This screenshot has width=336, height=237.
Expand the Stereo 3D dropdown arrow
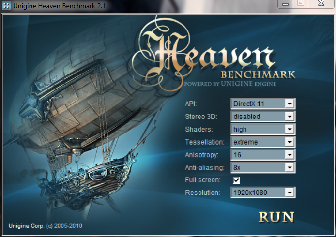pyautogui.click(x=290, y=117)
